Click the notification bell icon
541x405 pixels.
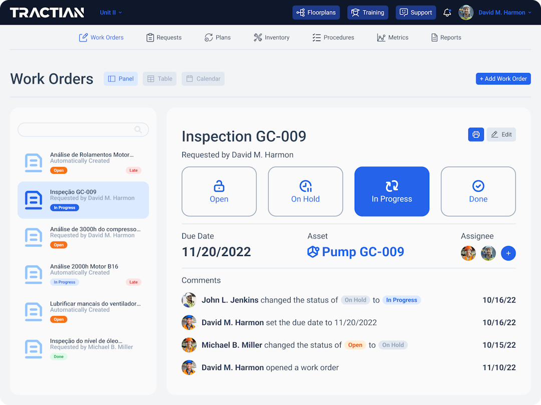[x=447, y=12]
